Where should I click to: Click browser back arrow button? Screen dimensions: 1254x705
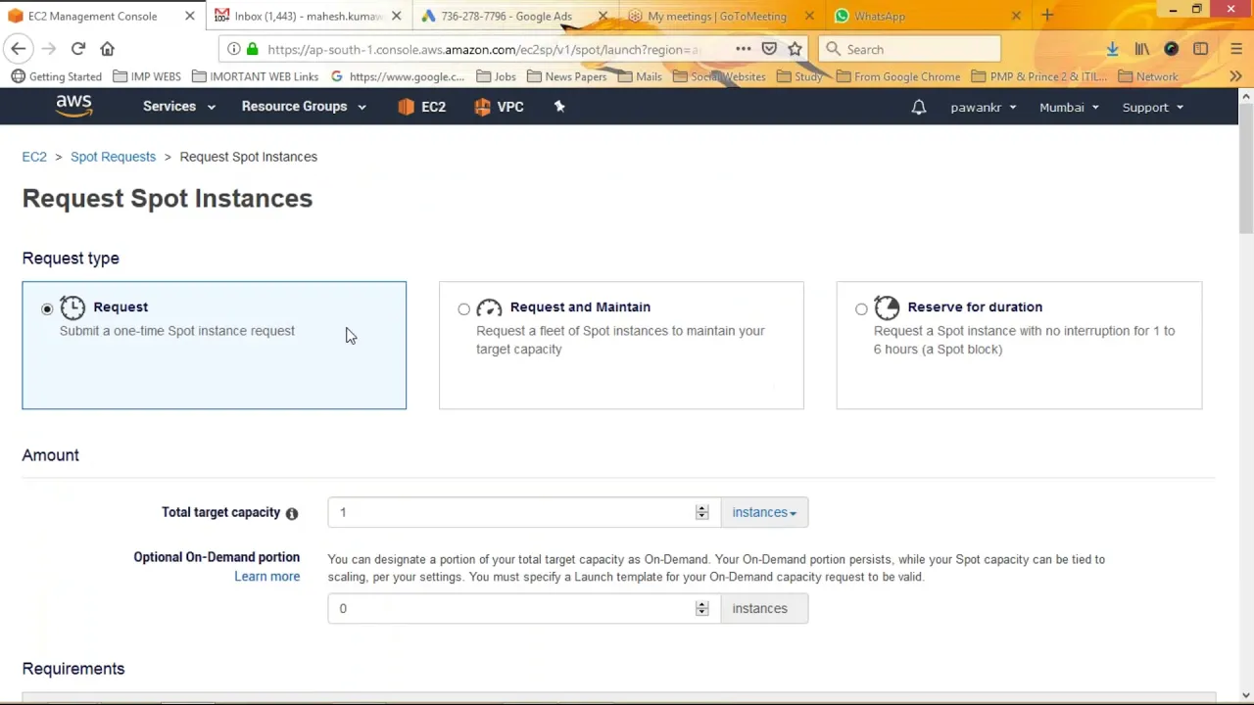pyautogui.click(x=18, y=48)
